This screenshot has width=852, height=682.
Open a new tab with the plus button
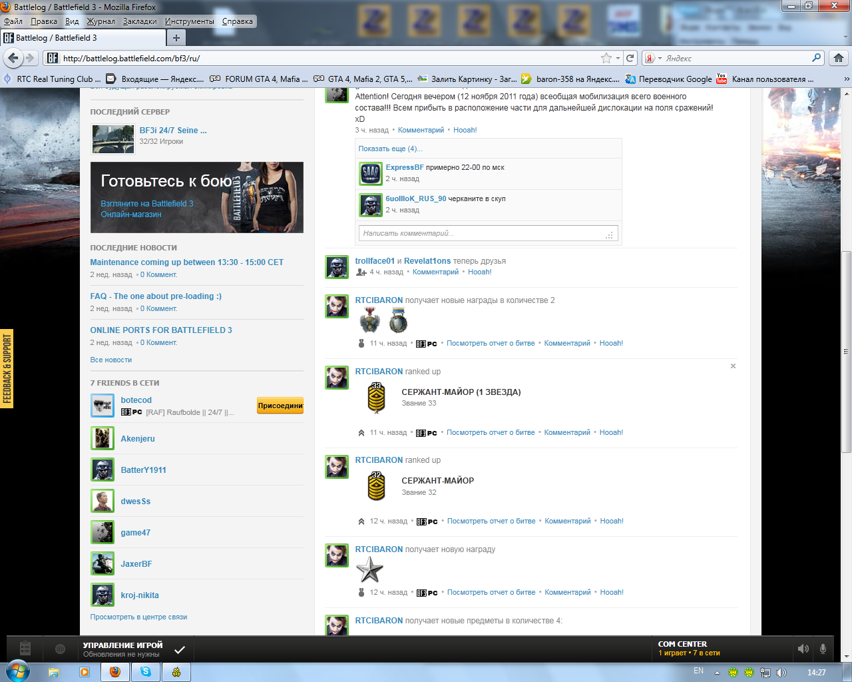click(x=176, y=38)
